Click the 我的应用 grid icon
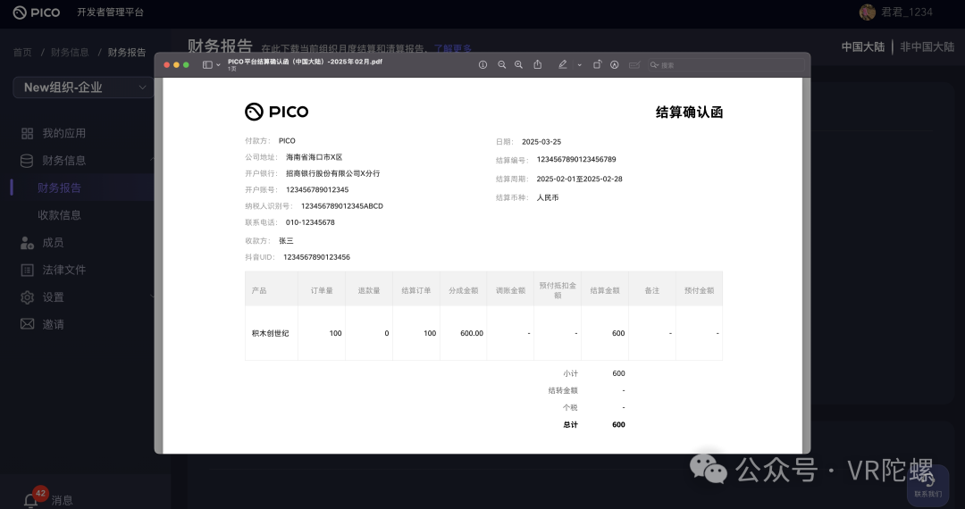 (27, 133)
